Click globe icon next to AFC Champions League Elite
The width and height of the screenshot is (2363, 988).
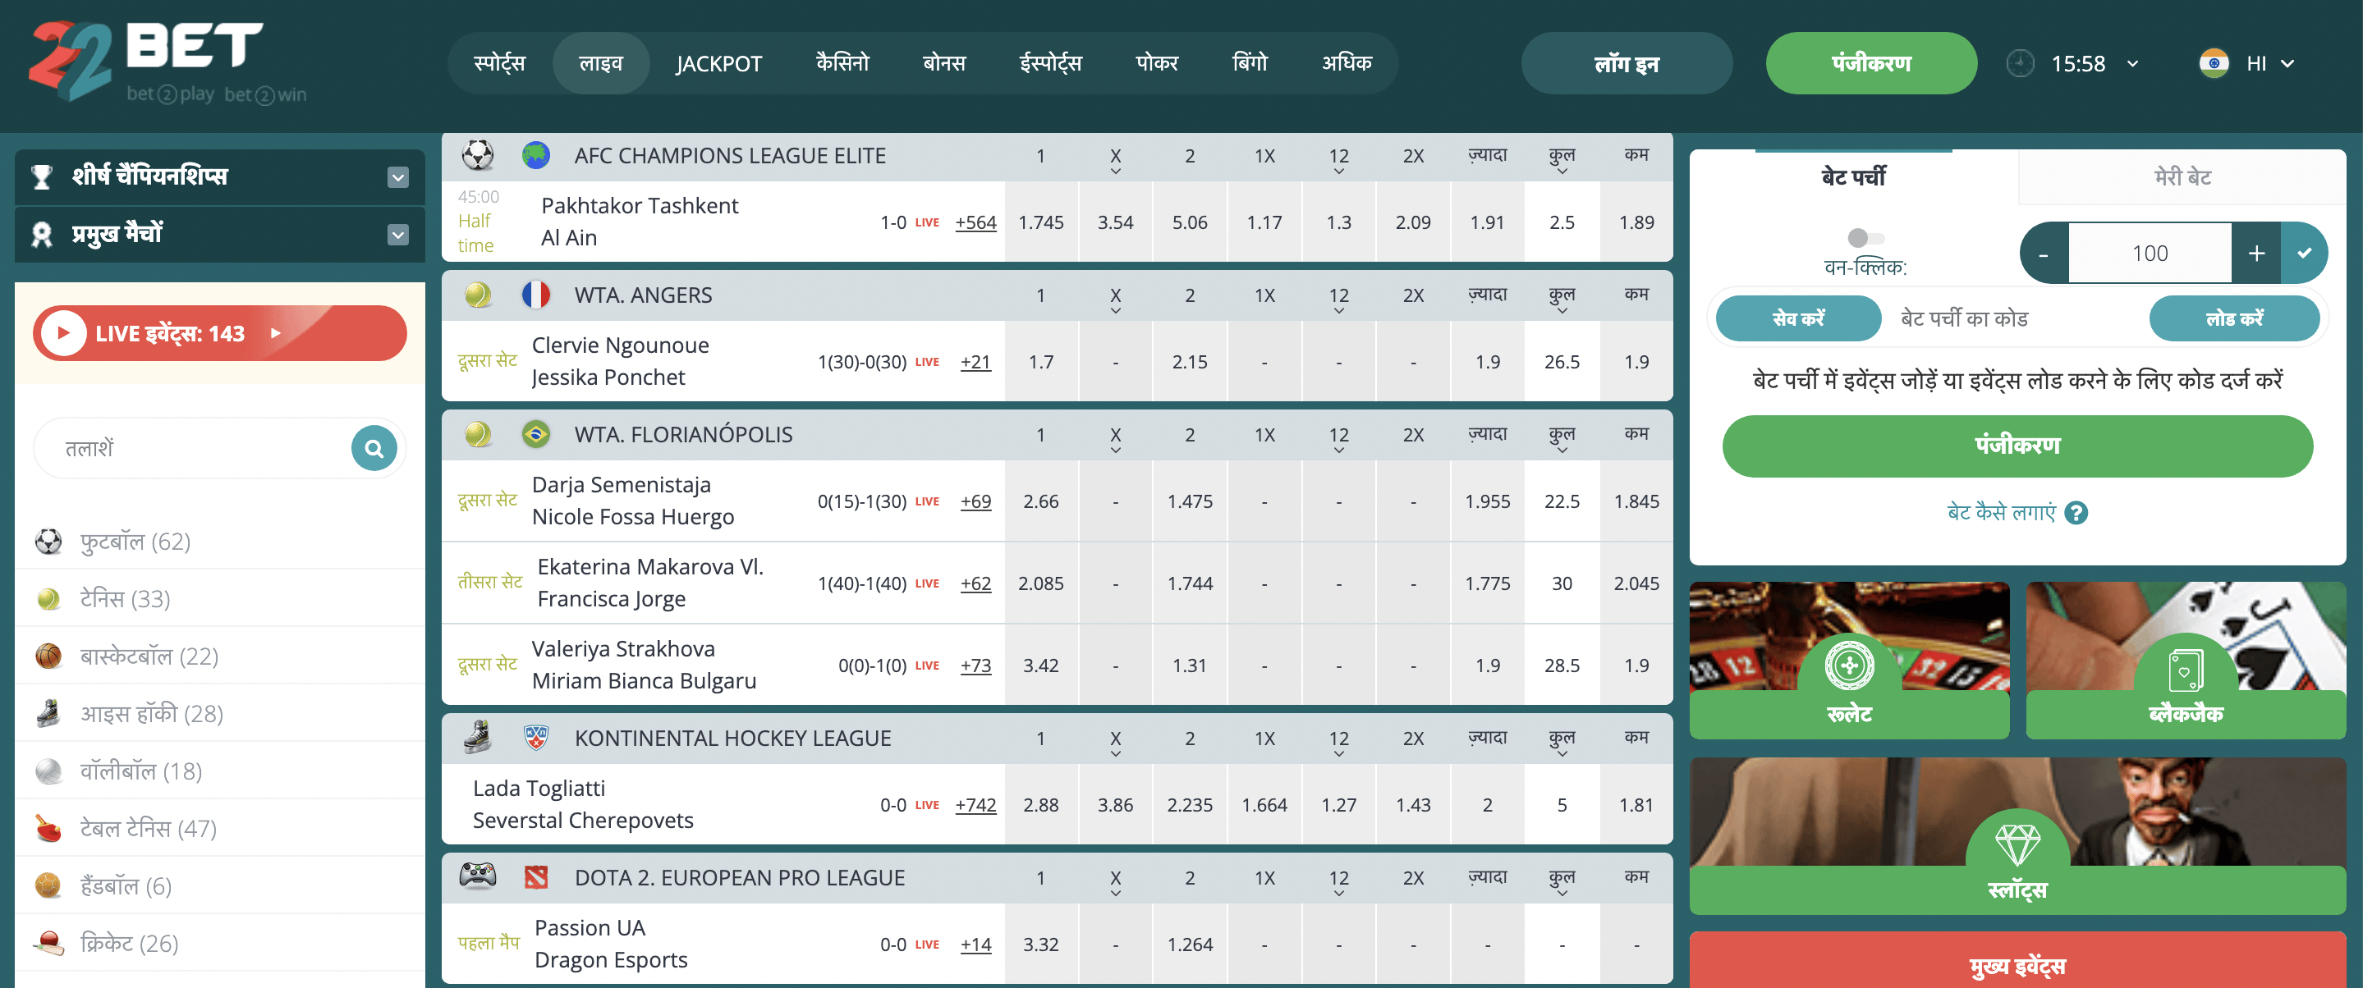(535, 155)
